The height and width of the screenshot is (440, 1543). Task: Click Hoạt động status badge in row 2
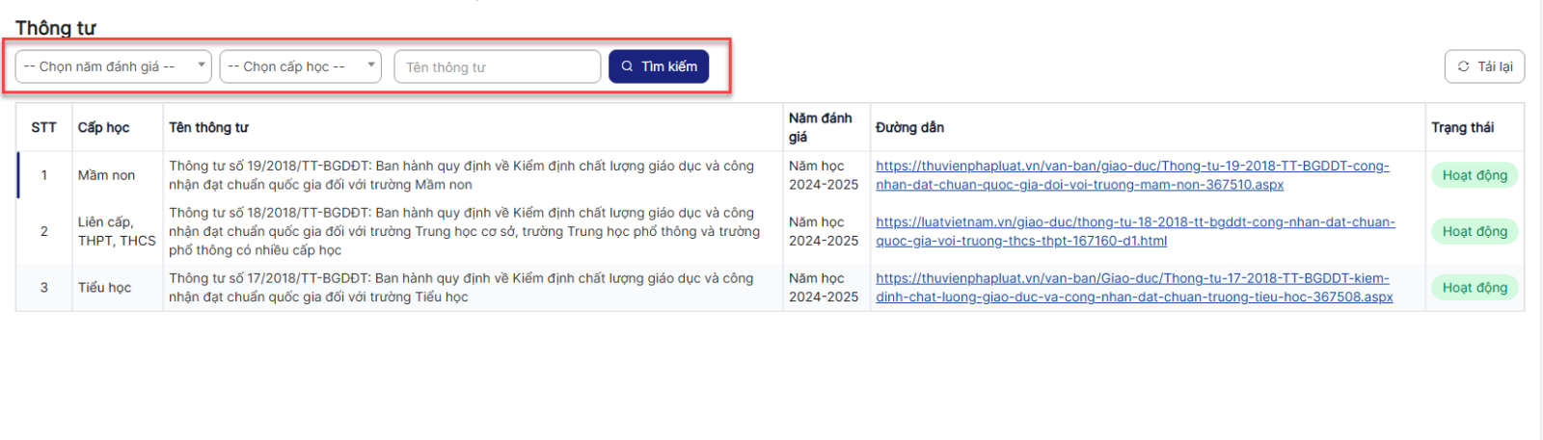click(x=1474, y=231)
